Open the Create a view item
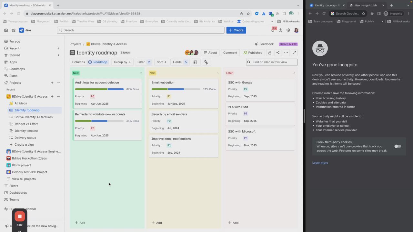 [x=24, y=145]
